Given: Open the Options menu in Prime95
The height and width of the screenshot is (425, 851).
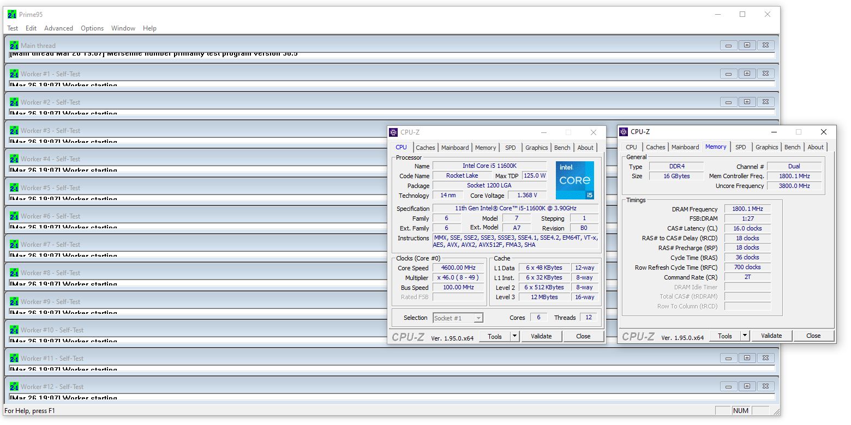Looking at the screenshot, I should click(92, 28).
